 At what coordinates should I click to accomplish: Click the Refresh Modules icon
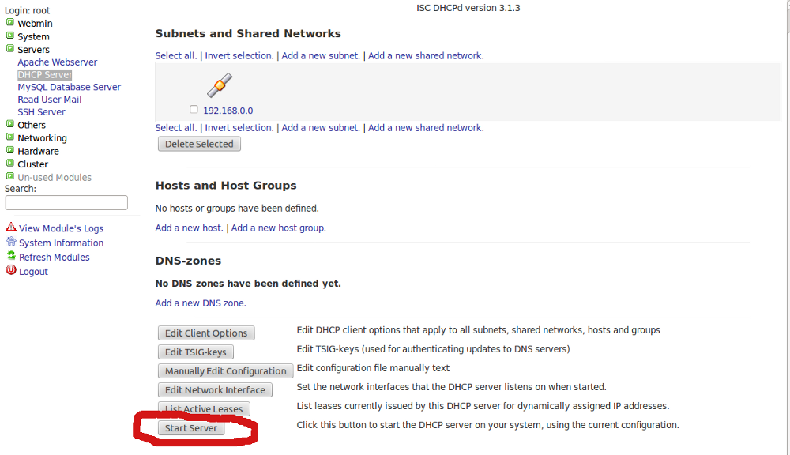[11, 256]
